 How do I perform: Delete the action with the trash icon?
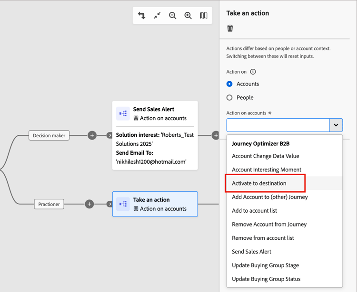click(x=230, y=28)
